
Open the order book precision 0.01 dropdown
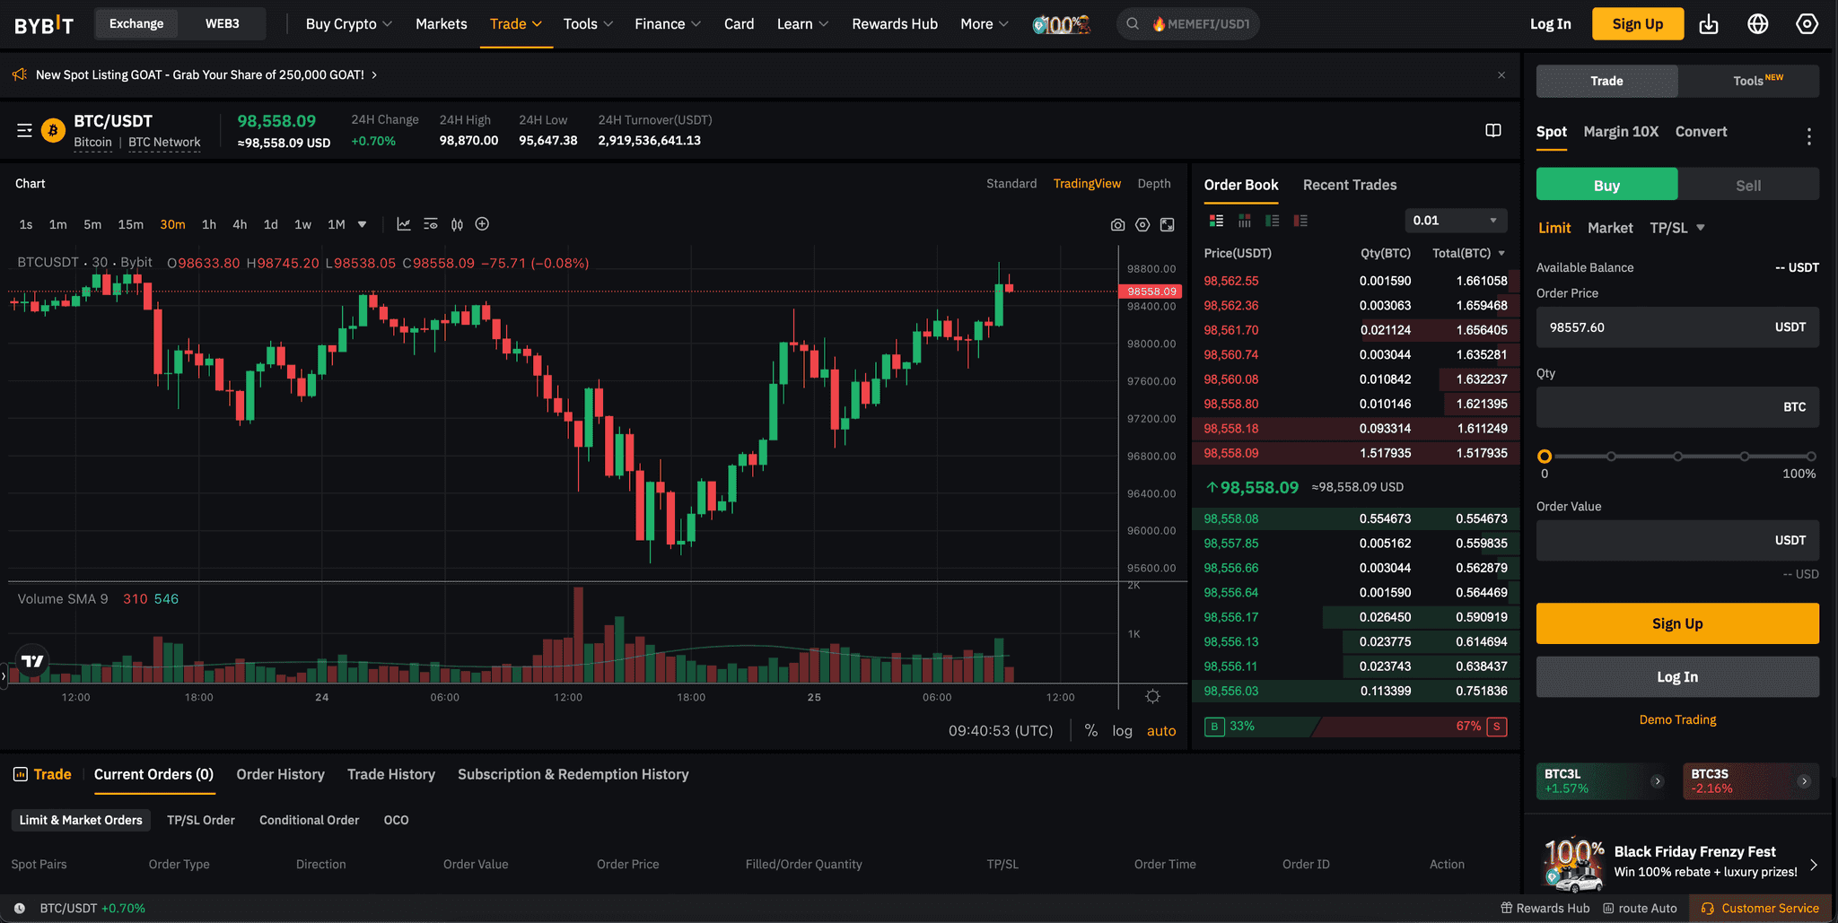1455,220
